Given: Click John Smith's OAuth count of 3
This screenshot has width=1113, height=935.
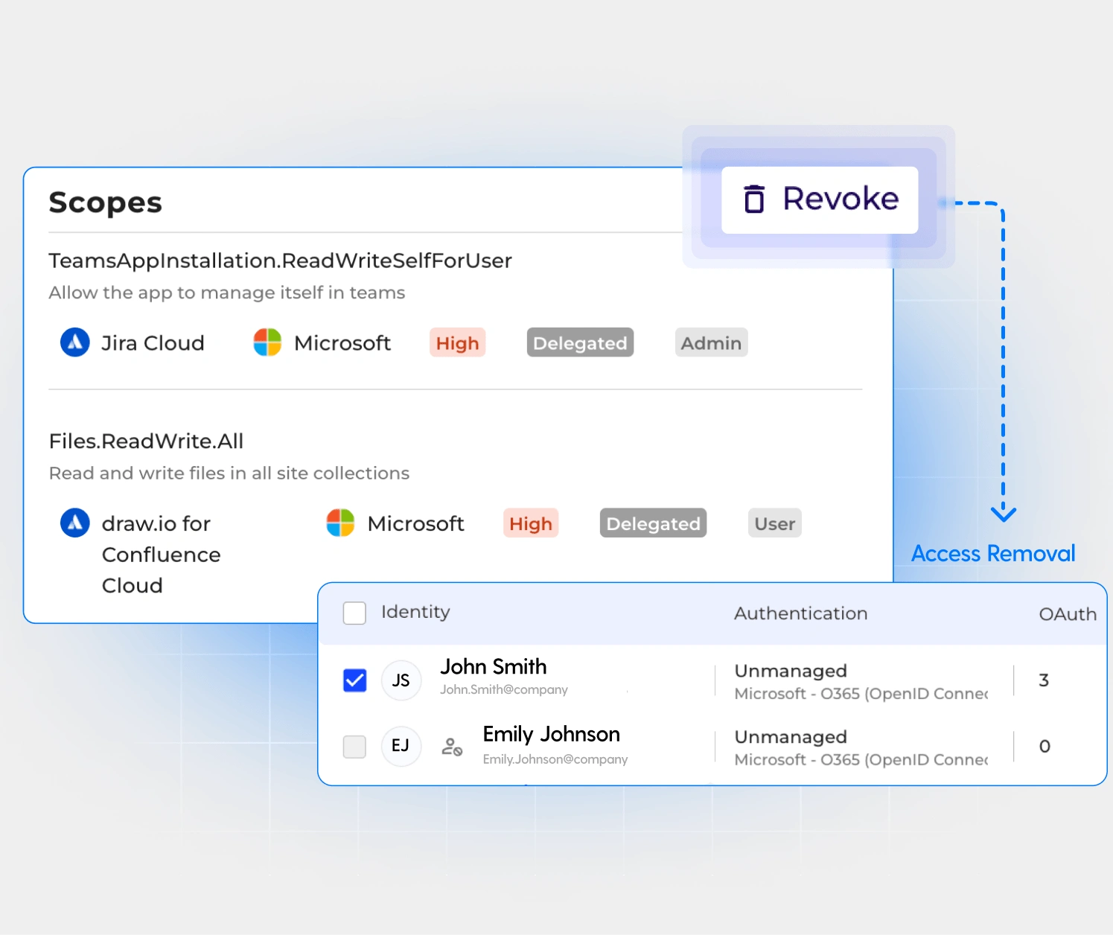Looking at the screenshot, I should pos(1044,680).
